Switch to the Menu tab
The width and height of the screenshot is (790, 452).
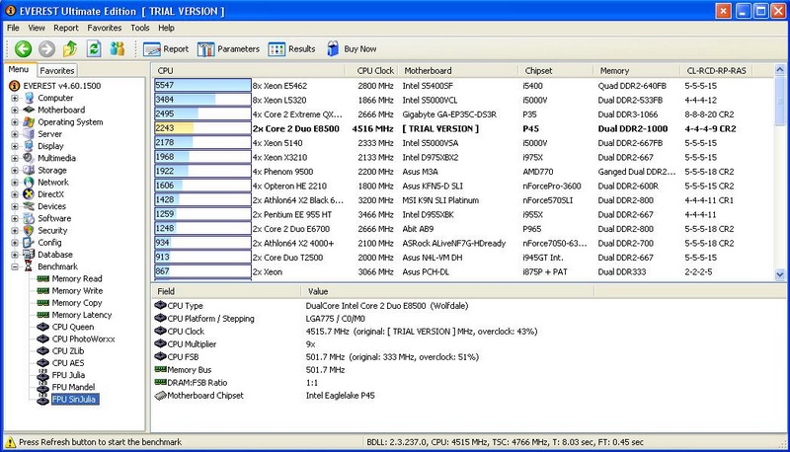[x=19, y=69]
